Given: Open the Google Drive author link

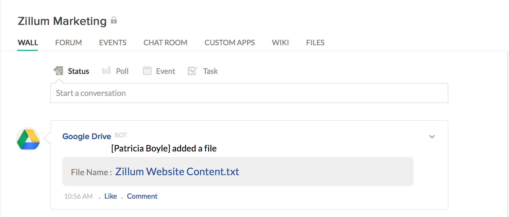Looking at the screenshot, I should (87, 136).
